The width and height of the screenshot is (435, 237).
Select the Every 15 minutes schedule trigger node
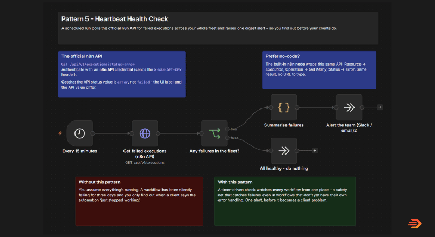[79, 133]
